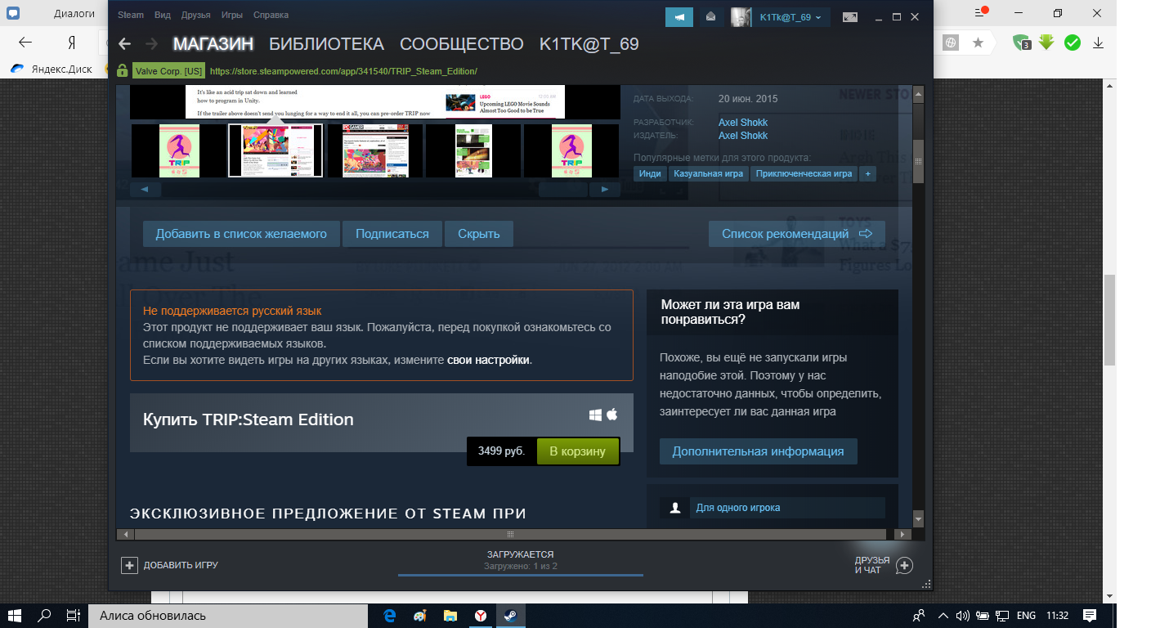Open friends chat plus bubble icon
The height and width of the screenshot is (628, 1151).
(x=904, y=565)
